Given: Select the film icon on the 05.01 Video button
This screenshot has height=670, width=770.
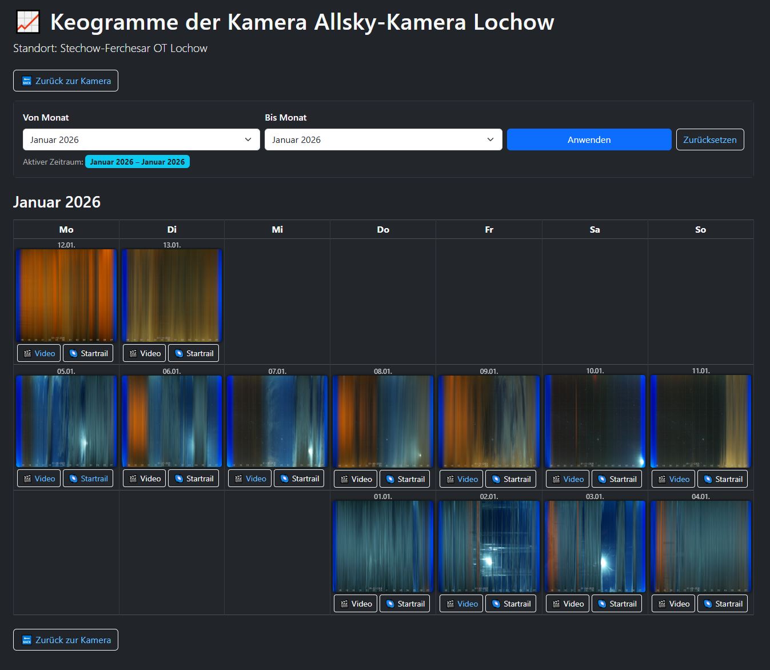Looking at the screenshot, I should click(x=26, y=478).
